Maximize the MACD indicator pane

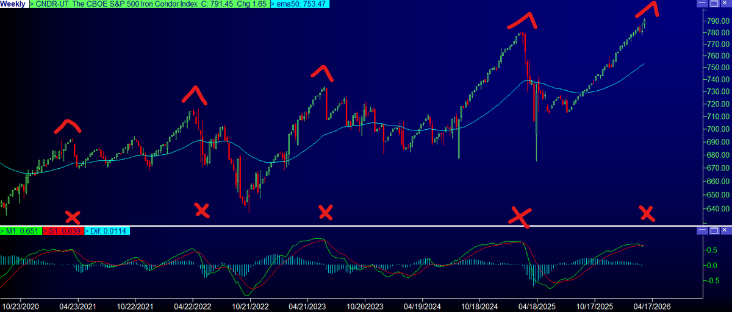[714, 231]
